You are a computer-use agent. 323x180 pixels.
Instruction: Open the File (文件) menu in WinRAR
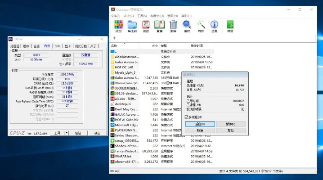(x=115, y=16)
